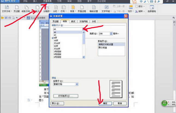176x113 pixels.
Task: Expand the 文字环绕 dropdown arrow
Action: pyautogui.click(x=111, y=11)
